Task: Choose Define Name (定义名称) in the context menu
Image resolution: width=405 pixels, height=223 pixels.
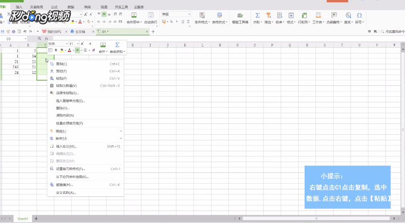Action: click(x=85, y=193)
